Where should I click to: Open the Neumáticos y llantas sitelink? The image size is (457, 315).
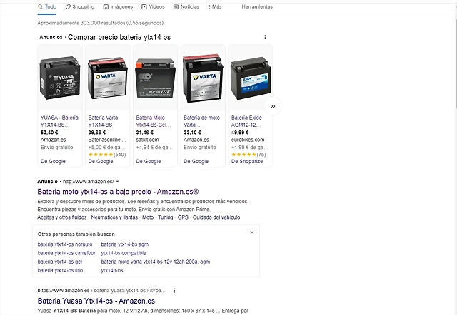tap(114, 217)
